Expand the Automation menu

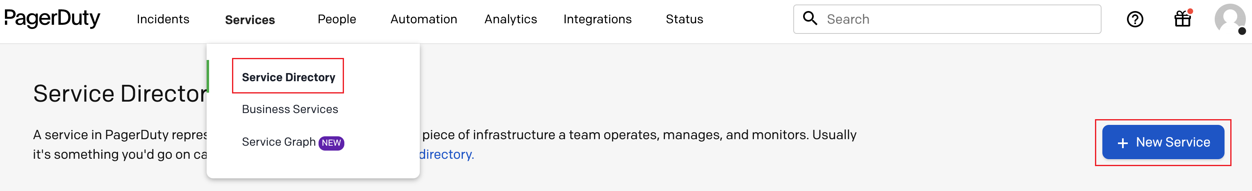[x=423, y=19]
